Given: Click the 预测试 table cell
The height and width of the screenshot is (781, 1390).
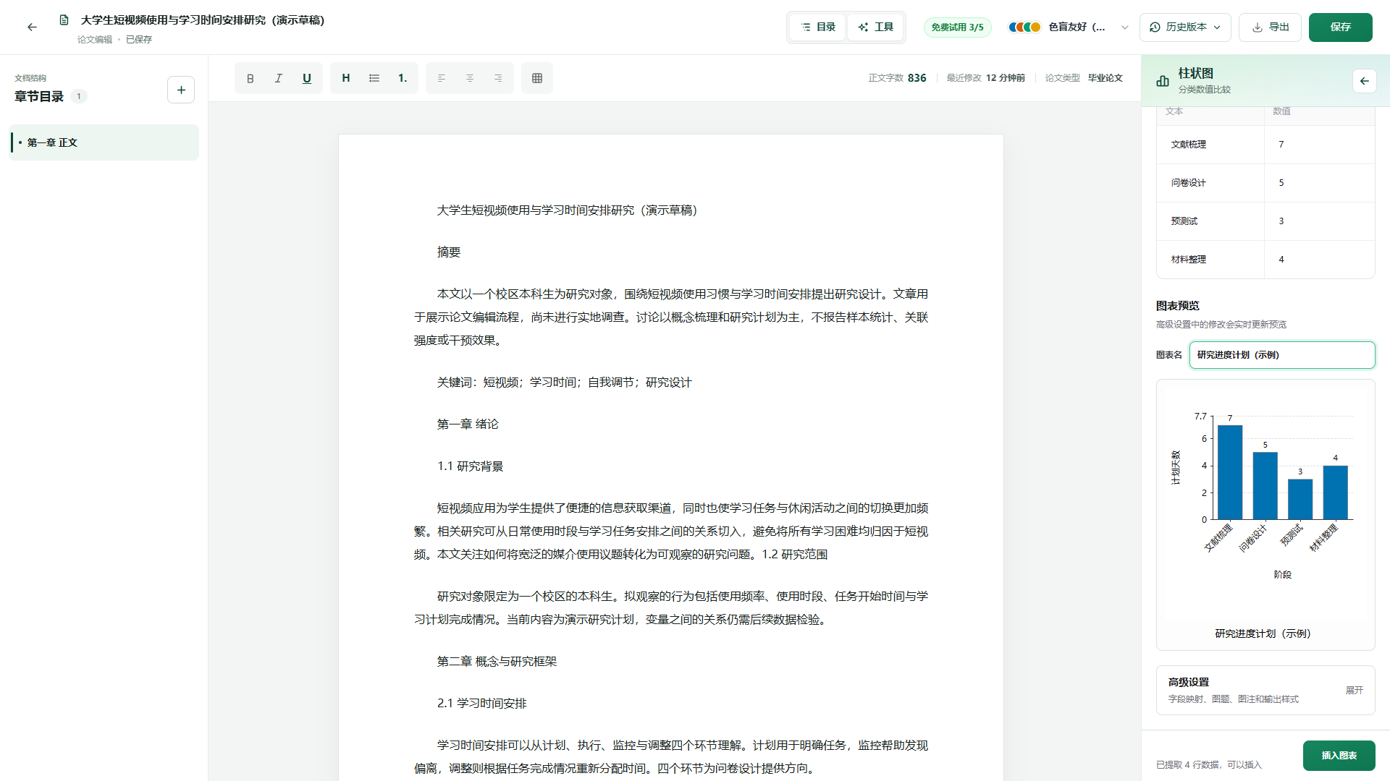Looking at the screenshot, I should 1210,221.
